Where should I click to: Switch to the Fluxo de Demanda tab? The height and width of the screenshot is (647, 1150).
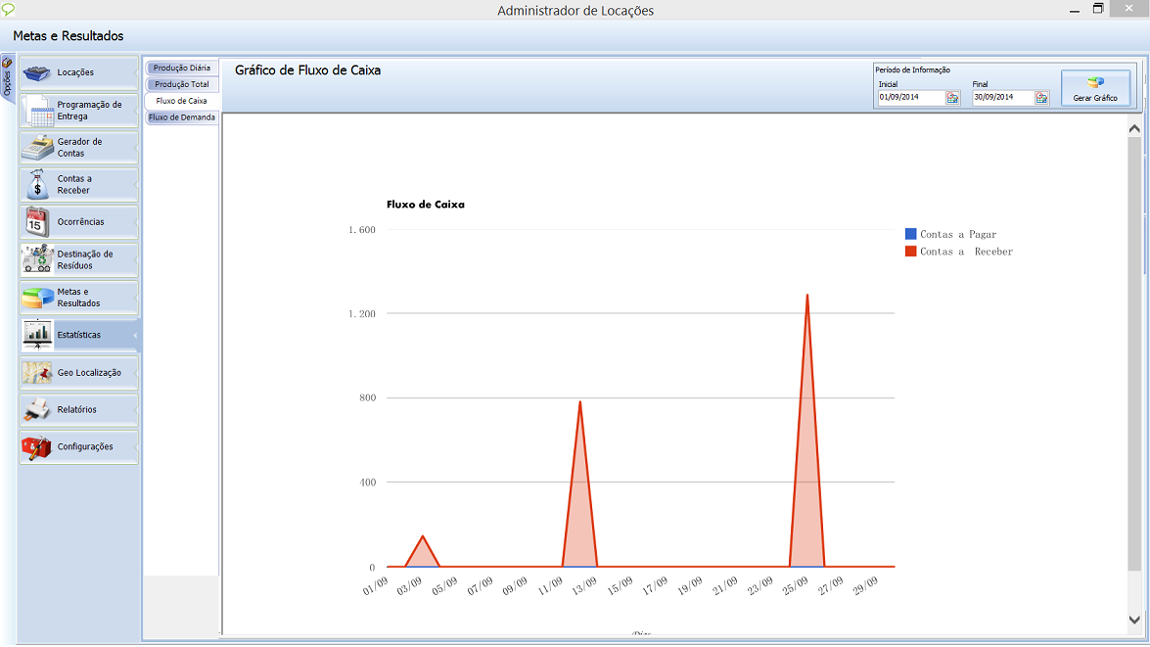click(x=181, y=117)
